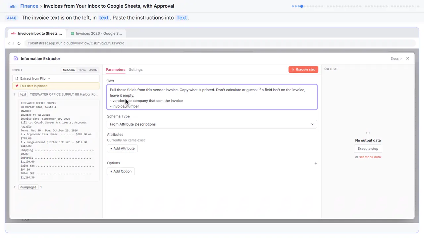
Task: Open the Settings tab
Action: (136, 70)
